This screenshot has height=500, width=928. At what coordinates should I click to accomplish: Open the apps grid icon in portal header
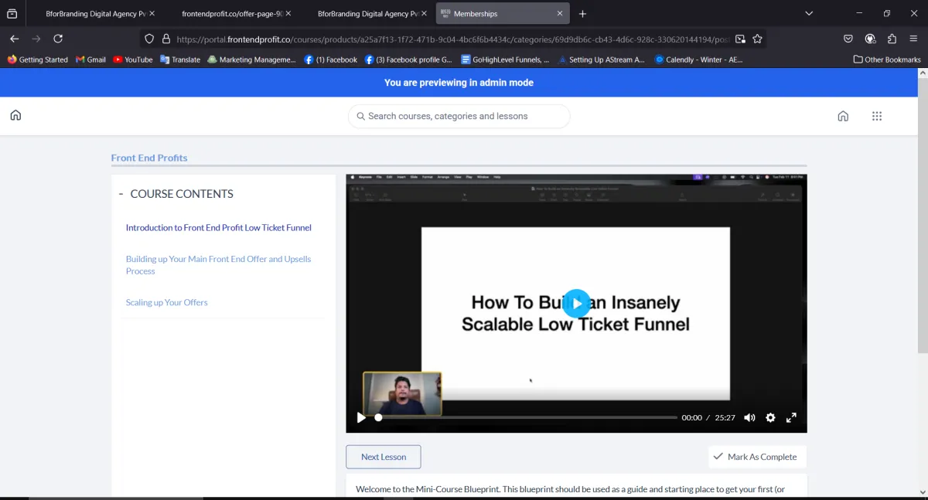(x=876, y=116)
